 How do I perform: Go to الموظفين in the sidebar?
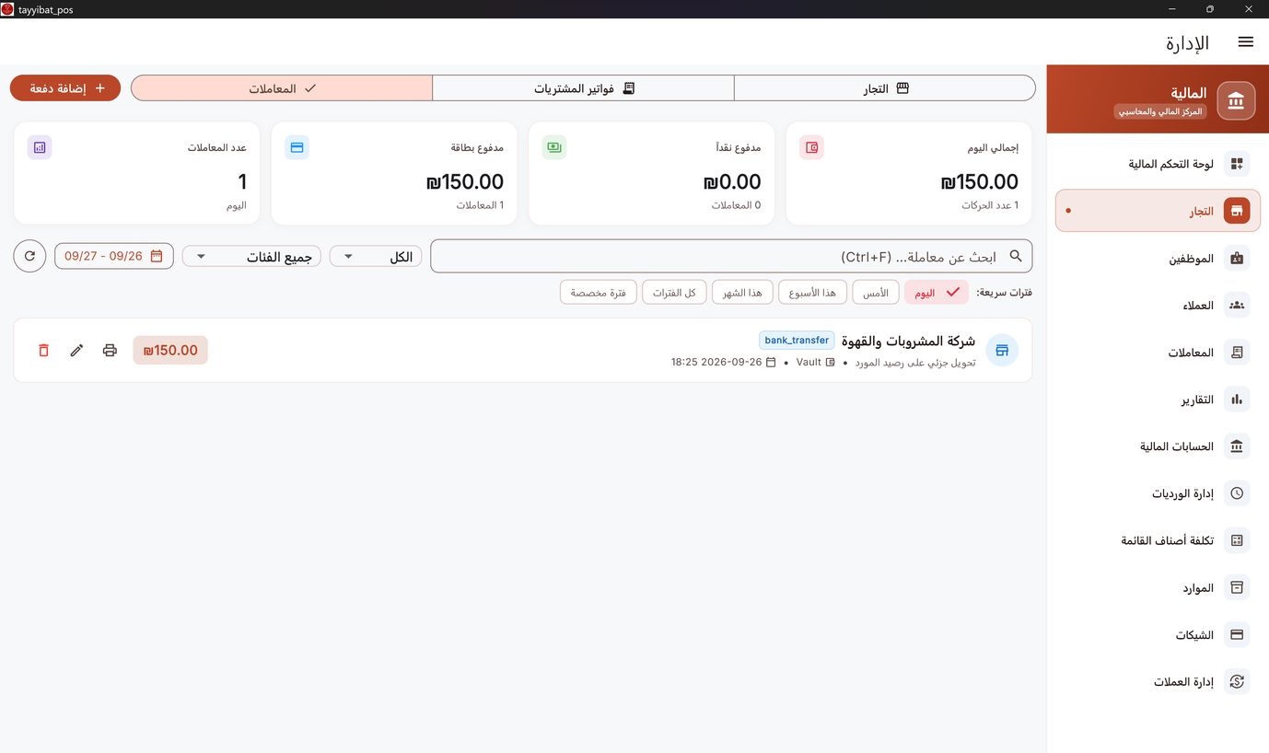tap(1158, 259)
